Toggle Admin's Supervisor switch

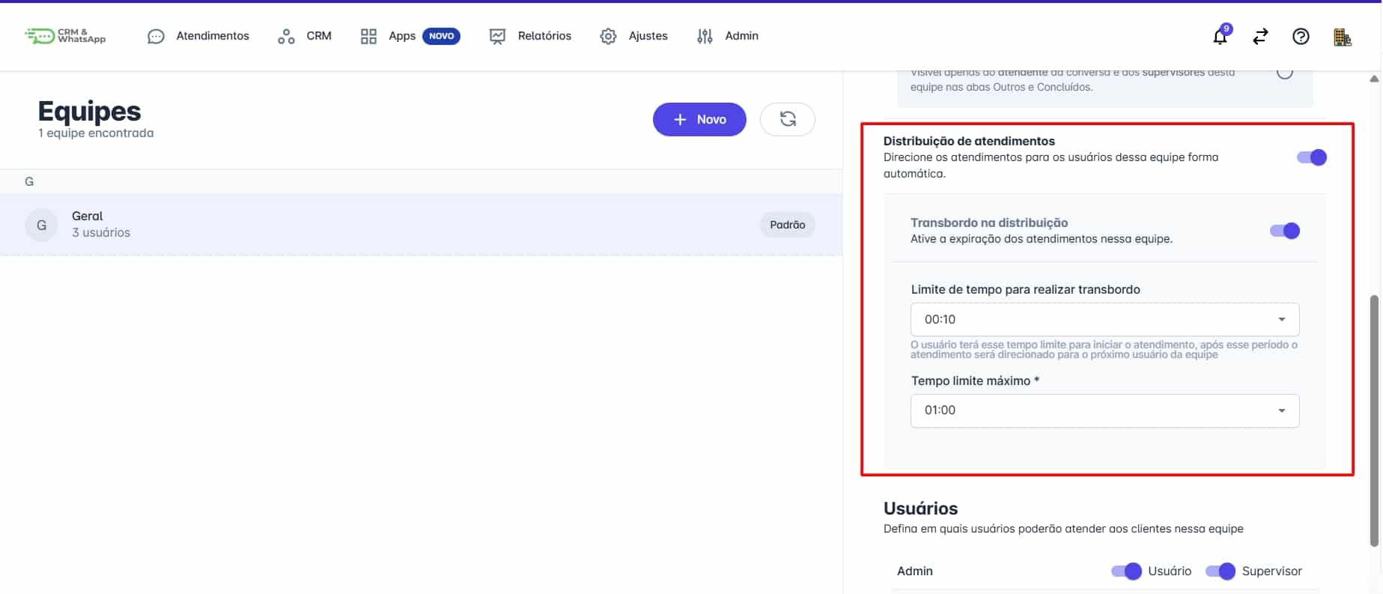tap(1221, 571)
